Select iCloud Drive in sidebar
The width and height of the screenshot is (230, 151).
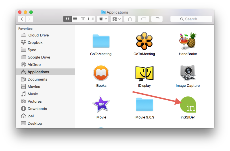(x=45, y=35)
